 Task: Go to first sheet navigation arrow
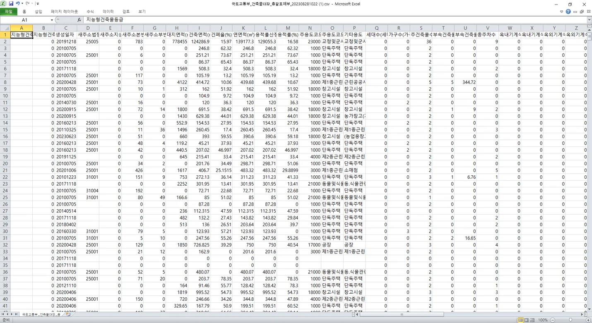tap(3, 315)
